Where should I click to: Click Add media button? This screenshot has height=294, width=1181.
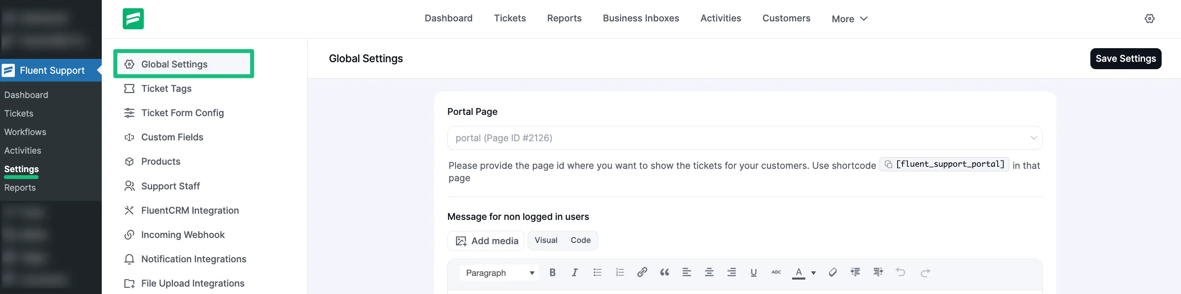pos(486,241)
